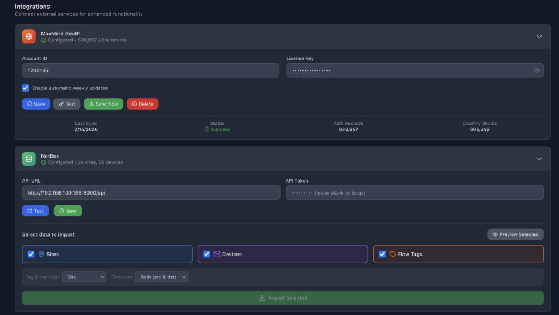
Task: Click into the NetBox API URL field
Action: (151, 192)
